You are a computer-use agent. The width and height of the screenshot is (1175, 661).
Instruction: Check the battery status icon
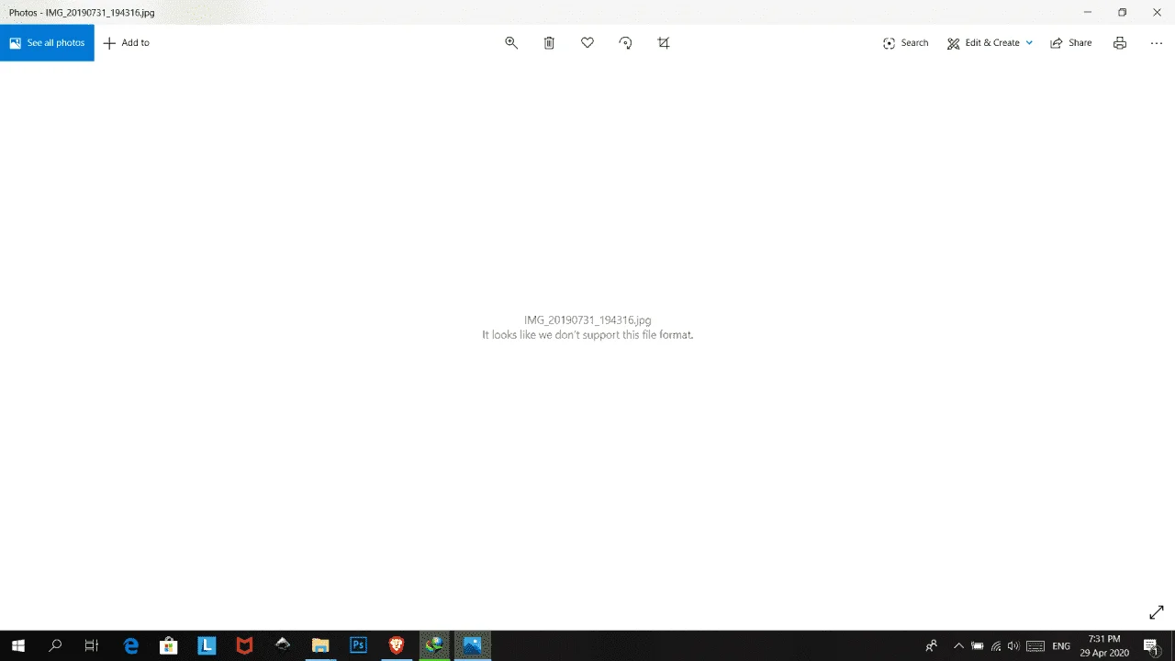977,645
